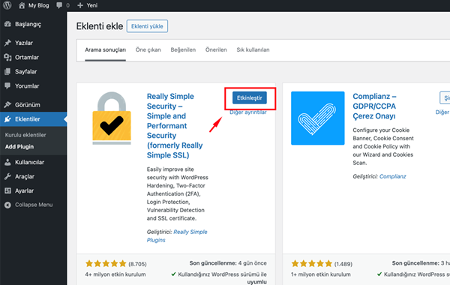Image resolution: width=450 pixels, height=285 pixels.
Task: Open the comments bubble icon in admin bar
Action: (x=59, y=5)
